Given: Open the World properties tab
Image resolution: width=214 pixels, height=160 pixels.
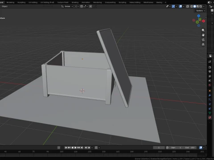Looking at the screenshot, I should tap(210, 85).
